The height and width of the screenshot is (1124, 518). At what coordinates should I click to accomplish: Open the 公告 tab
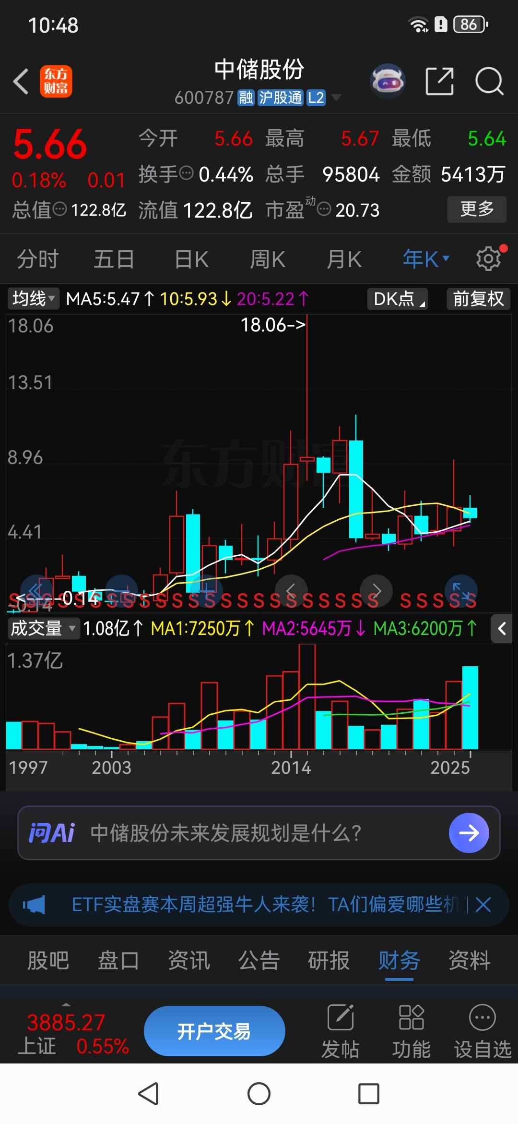[x=259, y=961]
